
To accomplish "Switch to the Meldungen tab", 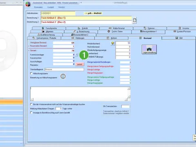I will coord(78,38).
